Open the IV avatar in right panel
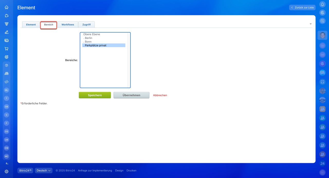329x178 pixels. pyautogui.click(x=322, y=173)
